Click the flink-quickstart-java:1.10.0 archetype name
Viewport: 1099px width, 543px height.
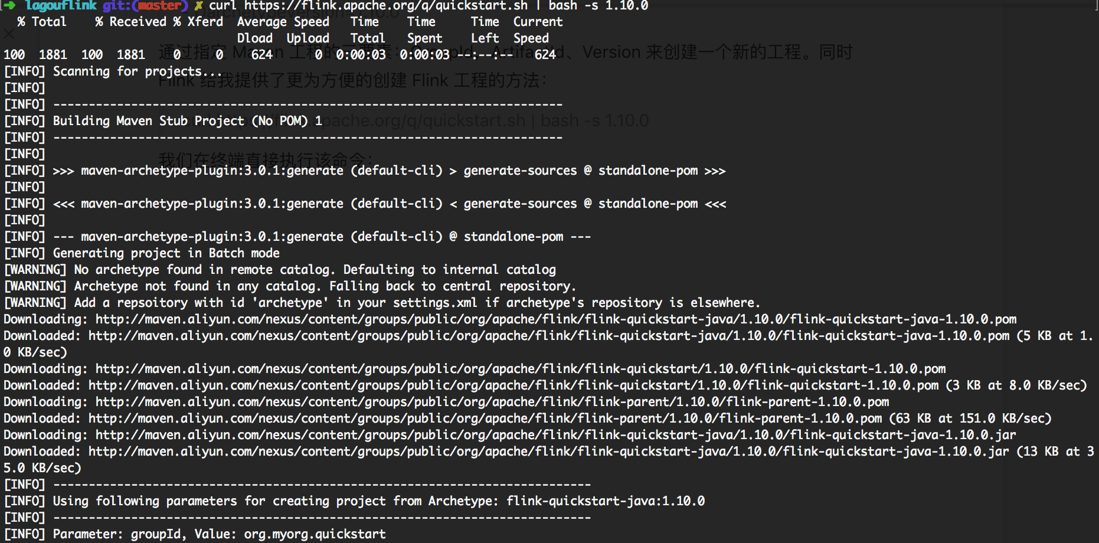606,501
